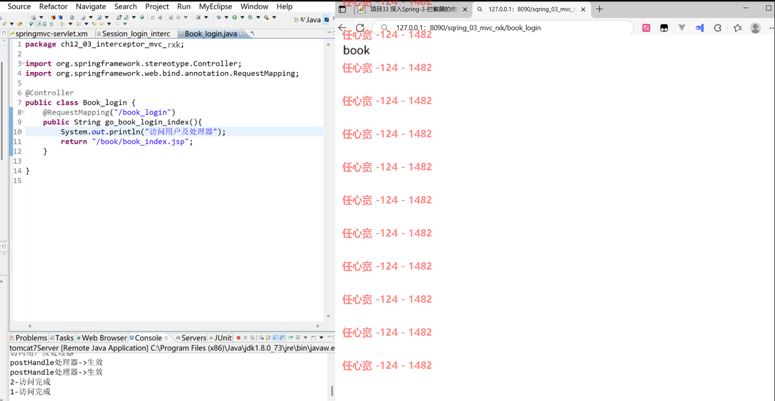Image resolution: width=775 pixels, height=401 pixels.
Task: Toggle Scroll Lock in Console toolbar
Action: [x=269, y=338]
